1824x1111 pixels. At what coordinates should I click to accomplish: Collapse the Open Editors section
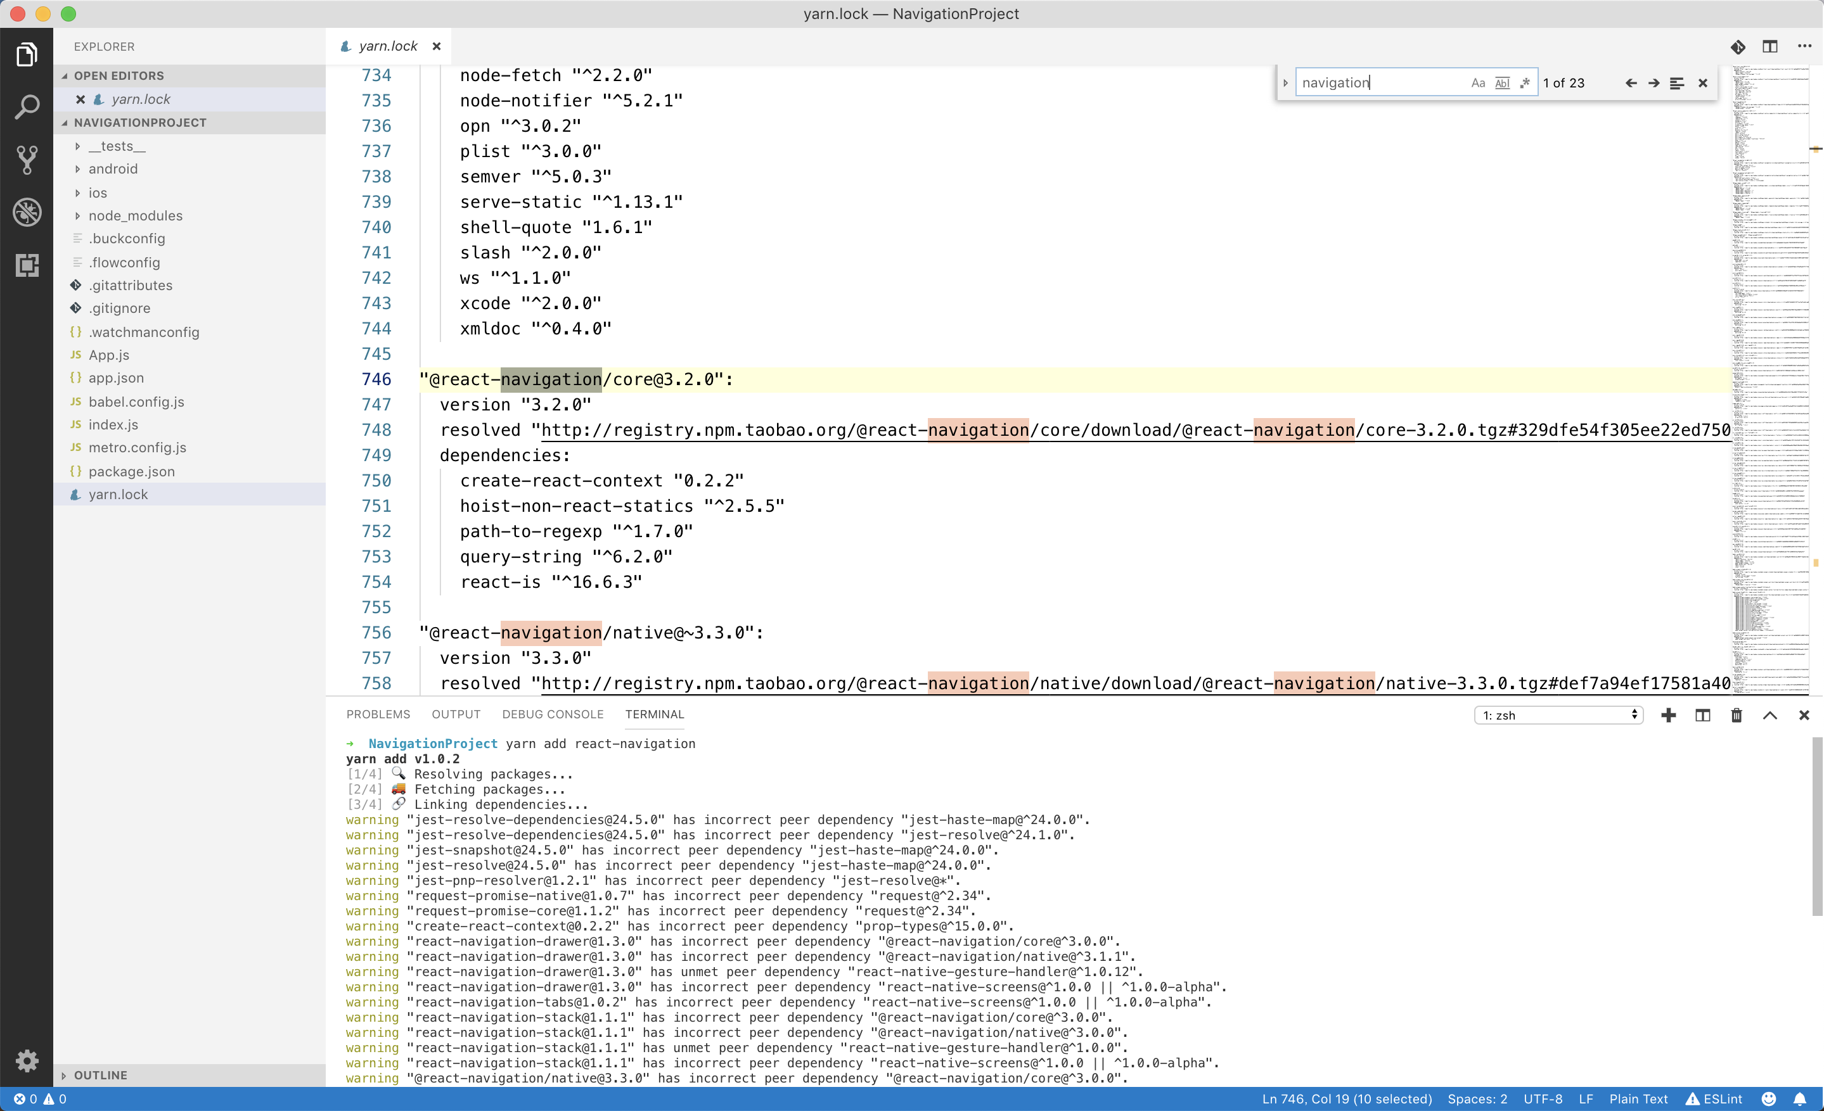tap(189, 75)
